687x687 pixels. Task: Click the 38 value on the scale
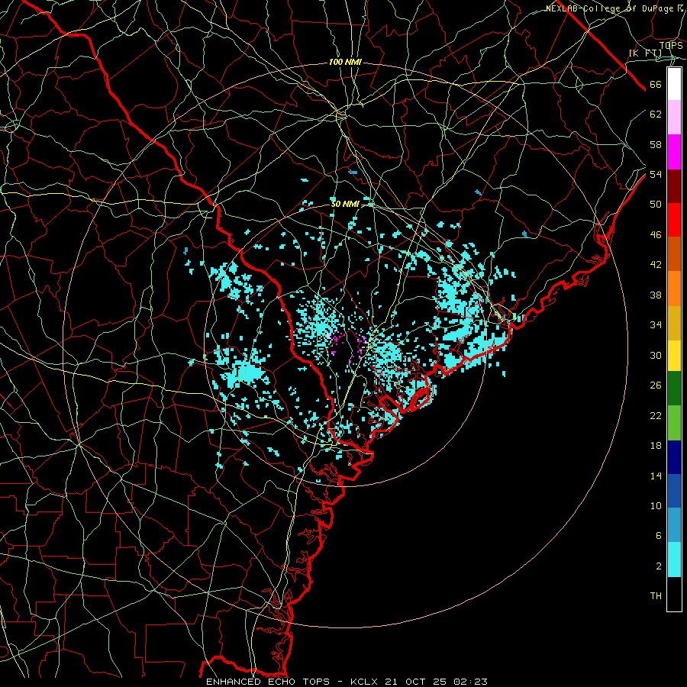point(656,295)
